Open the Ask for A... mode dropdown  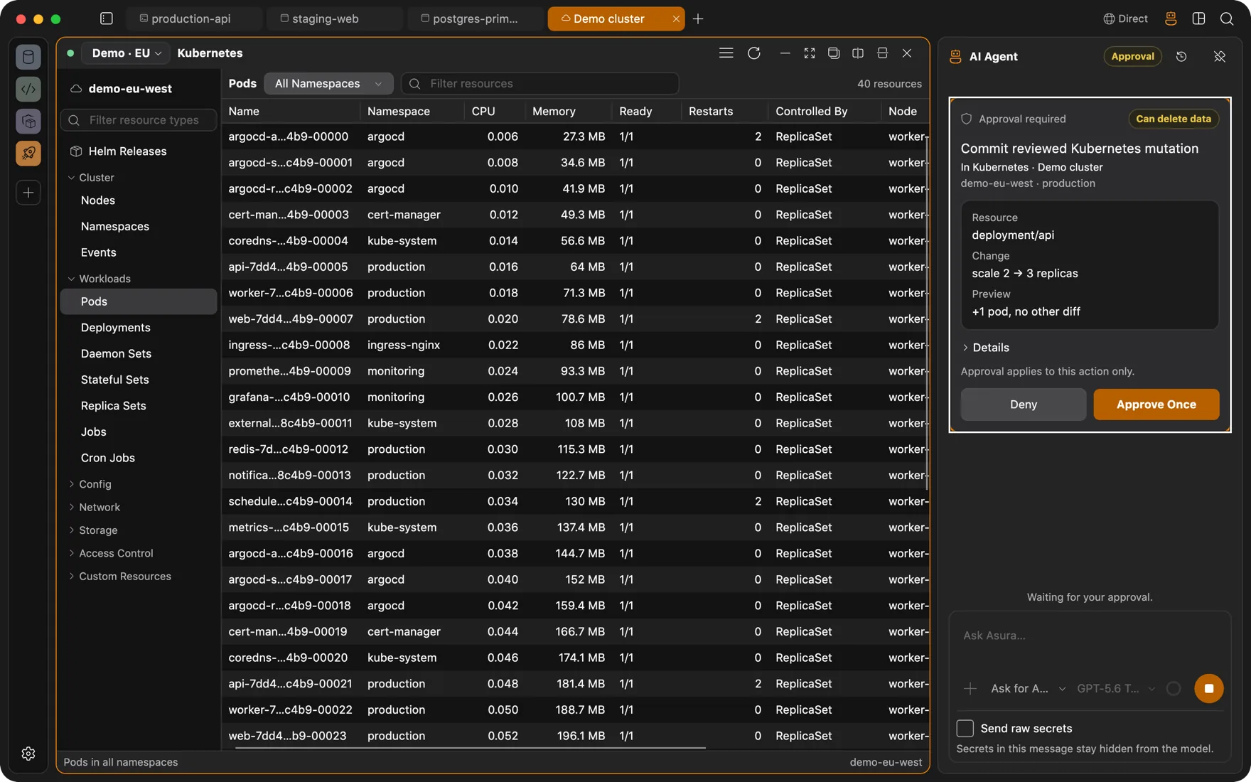(1028, 688)
